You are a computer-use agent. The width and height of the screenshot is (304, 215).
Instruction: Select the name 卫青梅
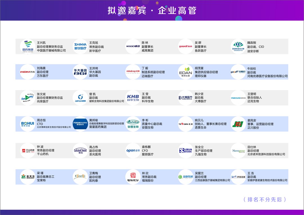tap(94, 173)
